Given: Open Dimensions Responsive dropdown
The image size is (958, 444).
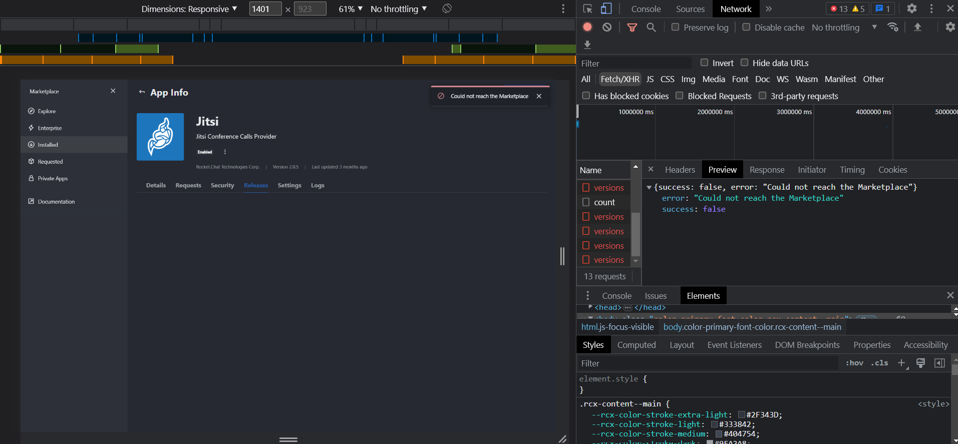Looking at the screenshot, I should click(189, 9).
